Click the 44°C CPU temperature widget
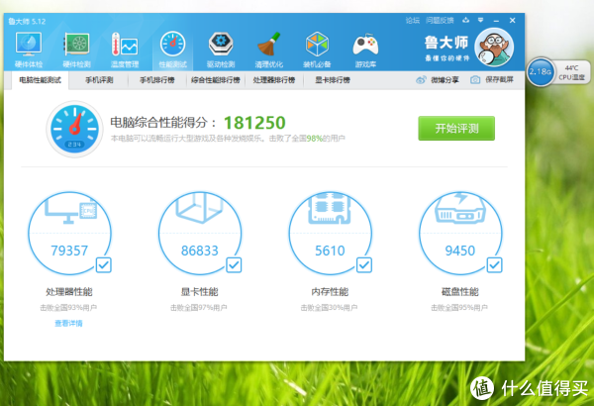The width and height of the screenshot is (594, 406). pos(572,72)
